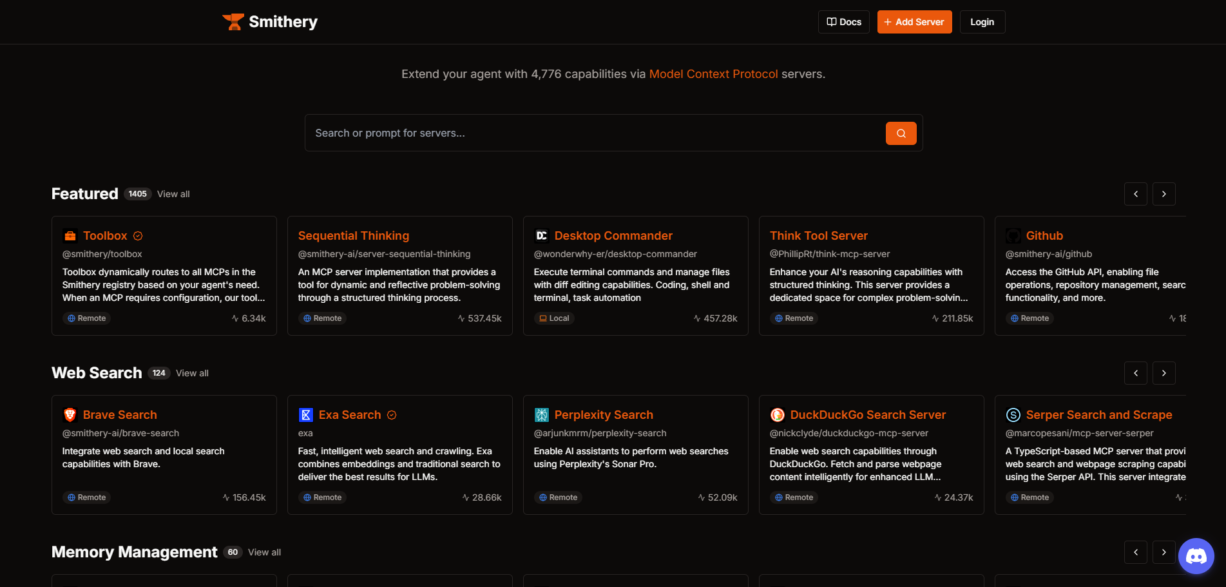Image resolution: width=1226 pixels, height=587 pixels.
Task: Click the Desktop Commander icon
Action: [x=542, y=236]
